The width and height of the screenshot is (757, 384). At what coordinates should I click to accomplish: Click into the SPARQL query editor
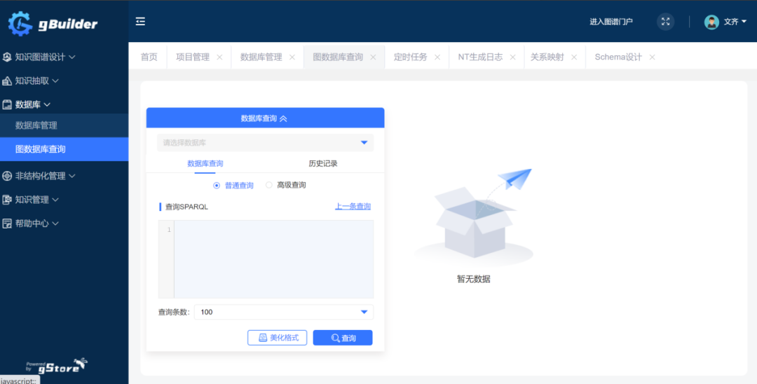[274, 259]
